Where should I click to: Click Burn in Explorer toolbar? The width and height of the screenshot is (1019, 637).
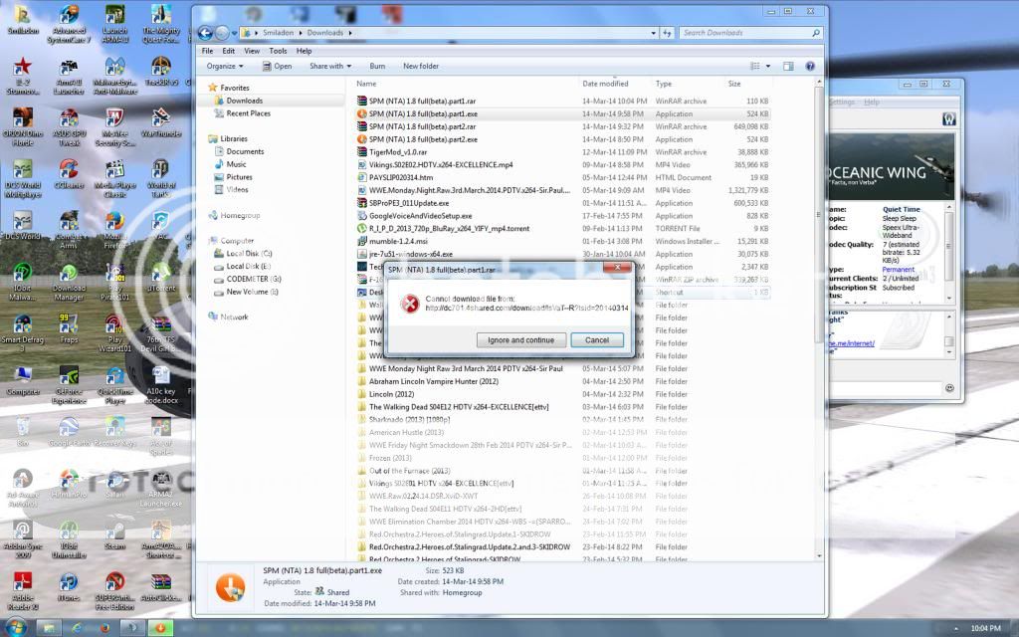tap(377, 67)
